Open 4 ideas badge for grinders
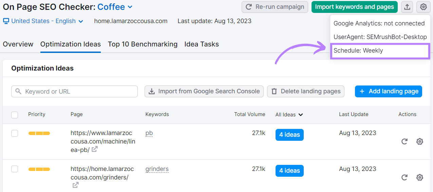The image size is (433, 192). 289,171
